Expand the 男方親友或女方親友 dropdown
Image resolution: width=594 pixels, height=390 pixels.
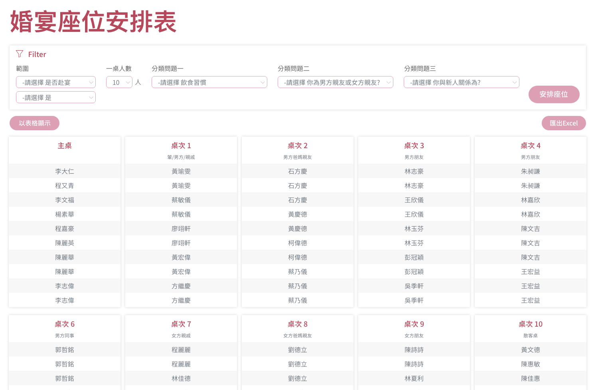[x=335, y=82]
